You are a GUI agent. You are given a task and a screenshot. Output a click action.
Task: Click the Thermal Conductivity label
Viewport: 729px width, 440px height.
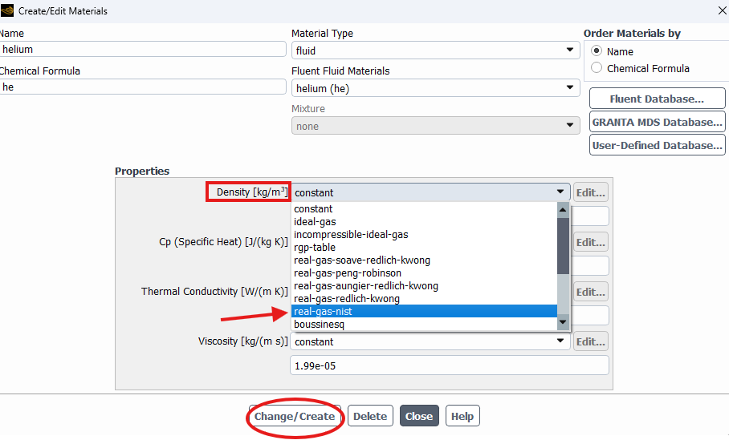214,291
